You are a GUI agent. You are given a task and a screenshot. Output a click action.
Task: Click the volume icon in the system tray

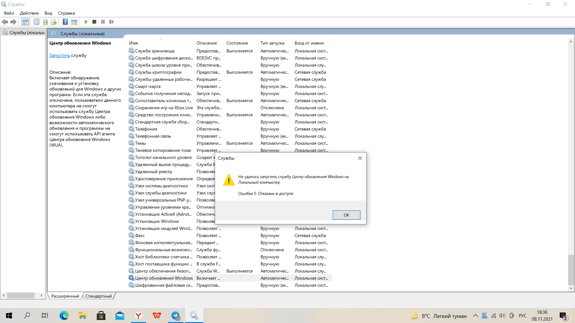click(x=502, y=316)
